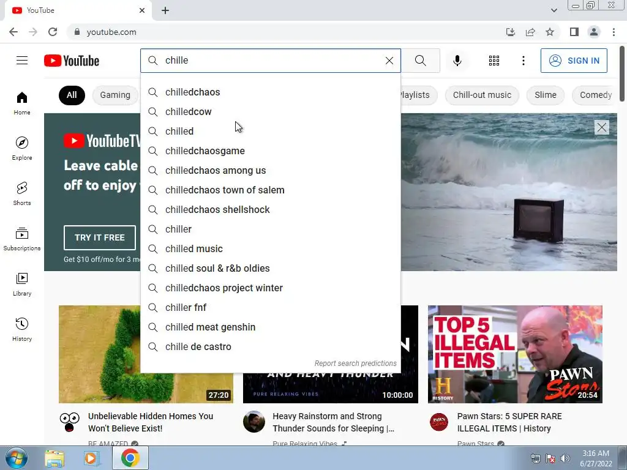Click the volume icon in system tray
Screen dimensions: 627x470
point(565,458)
